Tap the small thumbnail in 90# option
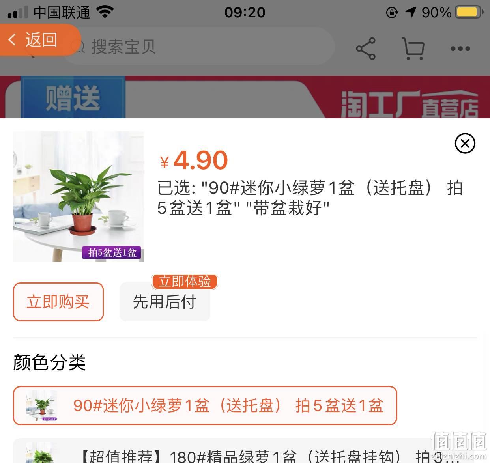Image resolution: width=490 pixels, height=463 pixels. (41, 405)
